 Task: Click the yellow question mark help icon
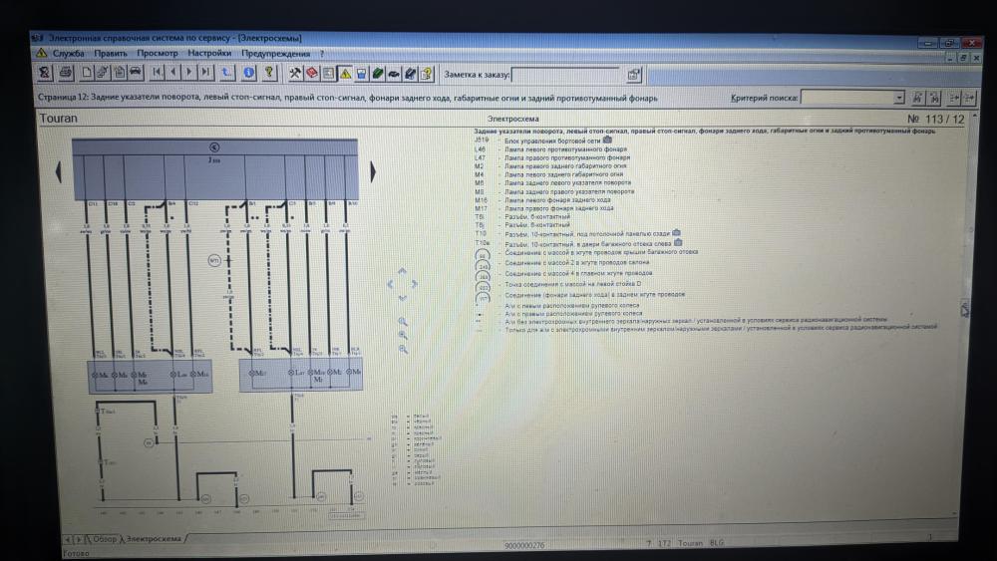[269, 73]
